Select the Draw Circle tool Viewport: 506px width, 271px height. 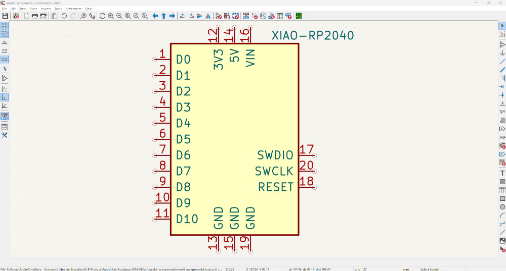coord(502,207)
